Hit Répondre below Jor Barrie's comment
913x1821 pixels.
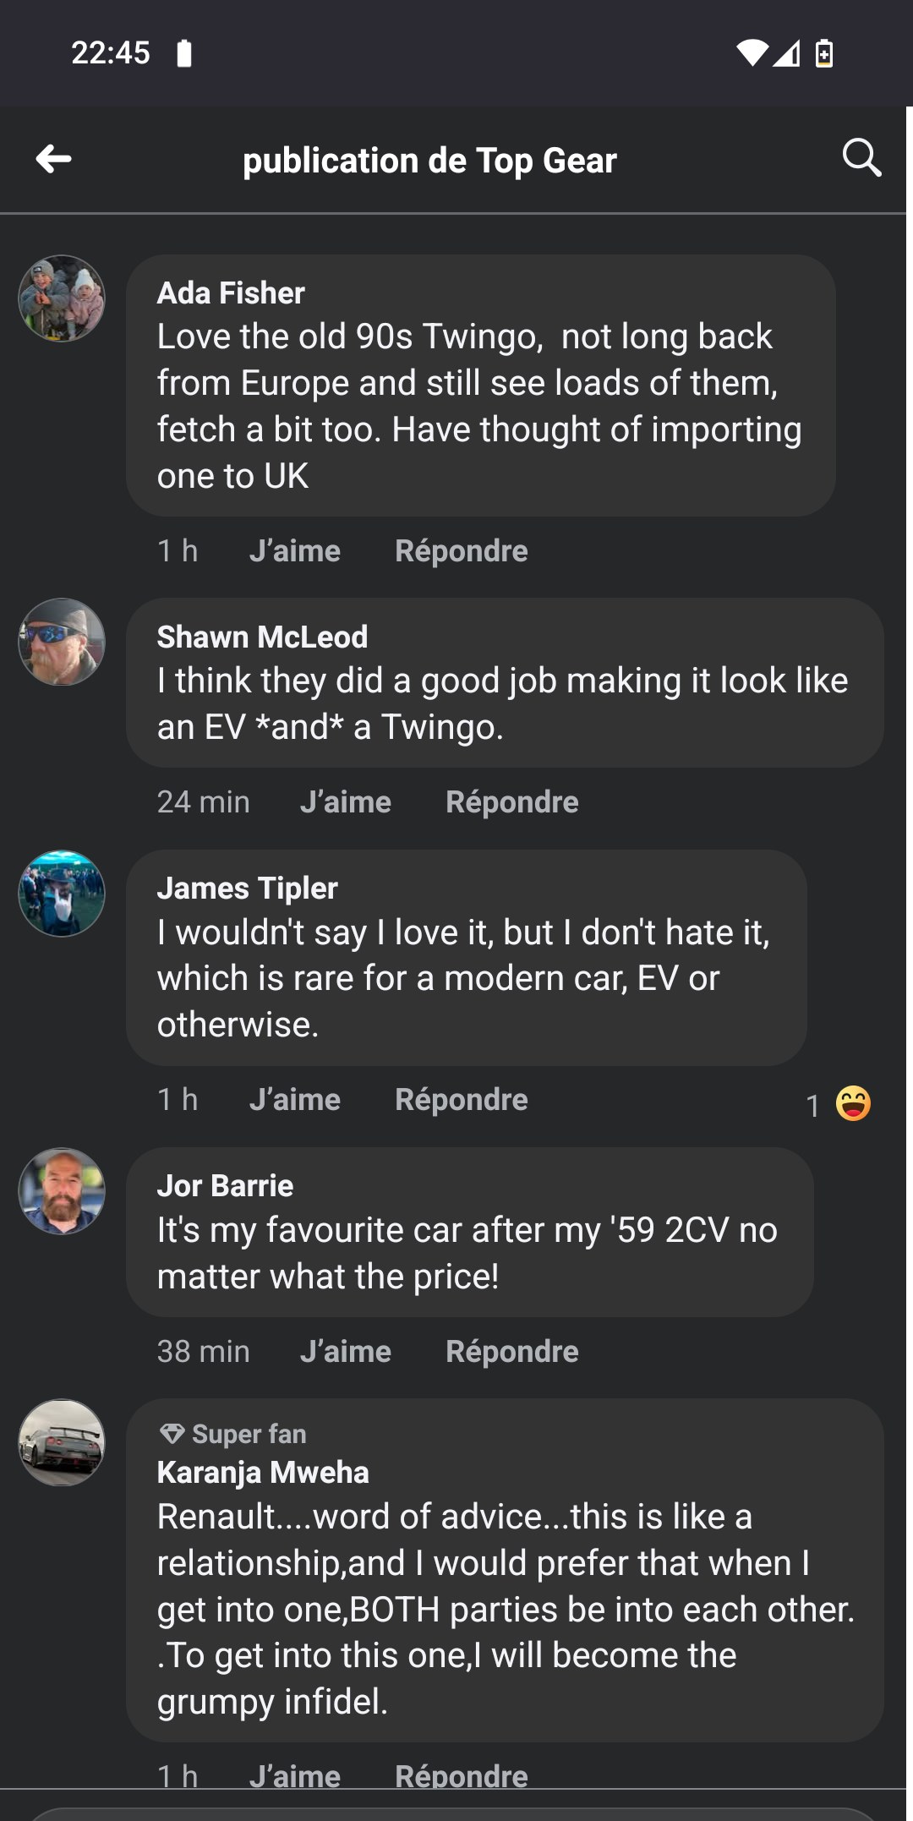(511, 1352)
